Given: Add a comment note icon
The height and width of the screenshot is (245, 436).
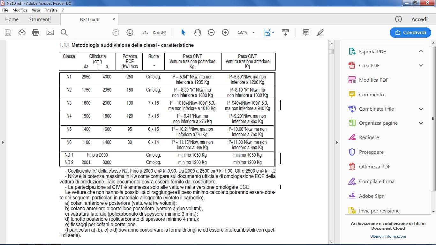Looking at the screenshot, I should click(306, 33).
